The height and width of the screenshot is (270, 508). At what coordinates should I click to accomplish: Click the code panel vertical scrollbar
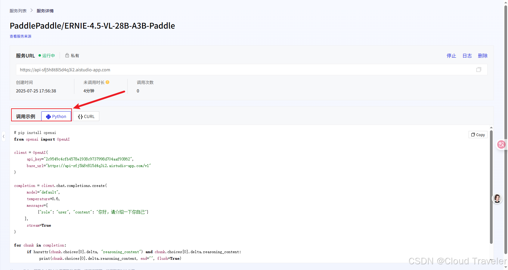click(491, 187)
